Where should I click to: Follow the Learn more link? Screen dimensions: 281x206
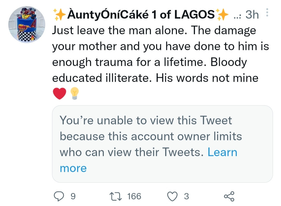point(222,152)
